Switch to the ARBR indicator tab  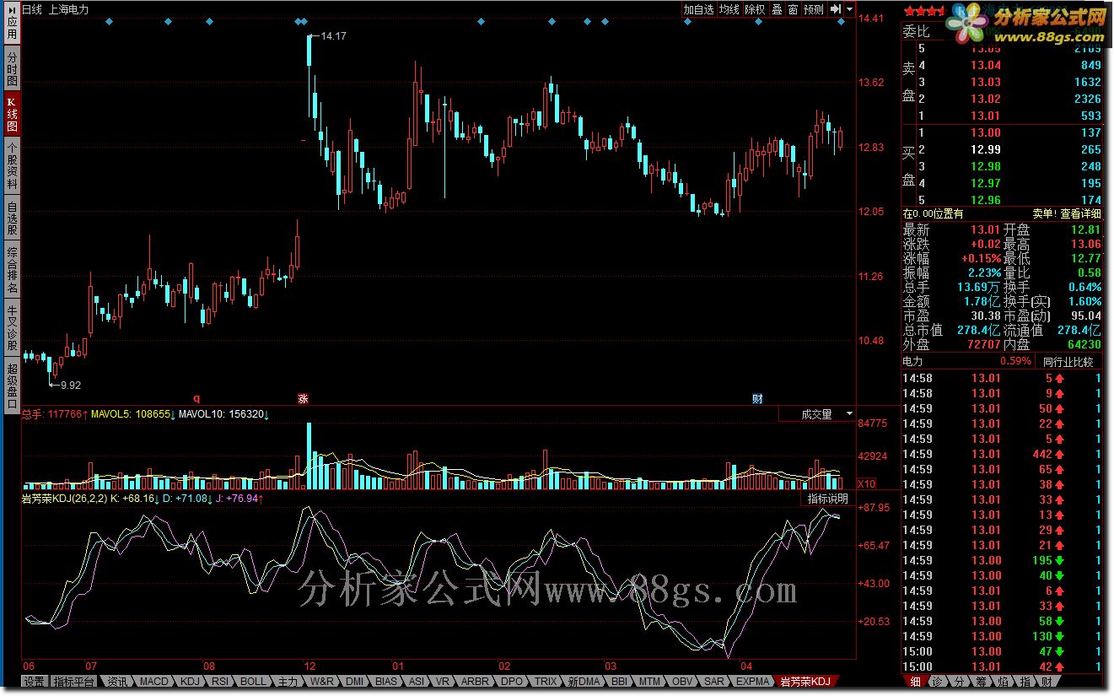coord(476,682)
